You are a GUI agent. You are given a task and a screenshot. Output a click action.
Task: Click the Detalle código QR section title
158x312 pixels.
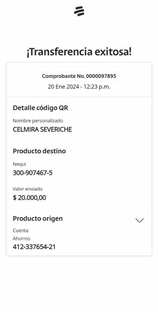(41, 108)
